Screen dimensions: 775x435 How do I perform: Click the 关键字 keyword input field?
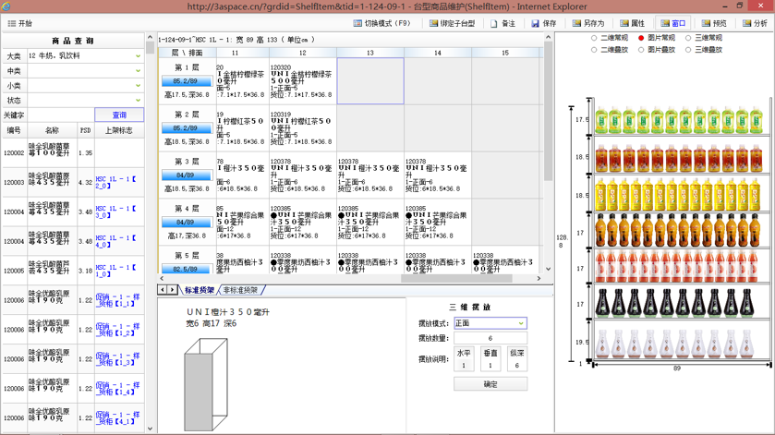click(60, 115)
